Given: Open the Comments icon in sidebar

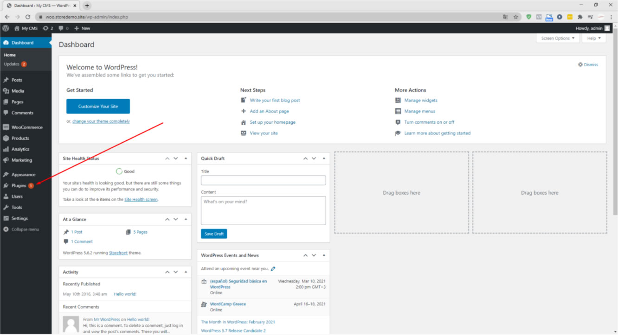Looking at the screenshot, I should click(x=6, y=113).
